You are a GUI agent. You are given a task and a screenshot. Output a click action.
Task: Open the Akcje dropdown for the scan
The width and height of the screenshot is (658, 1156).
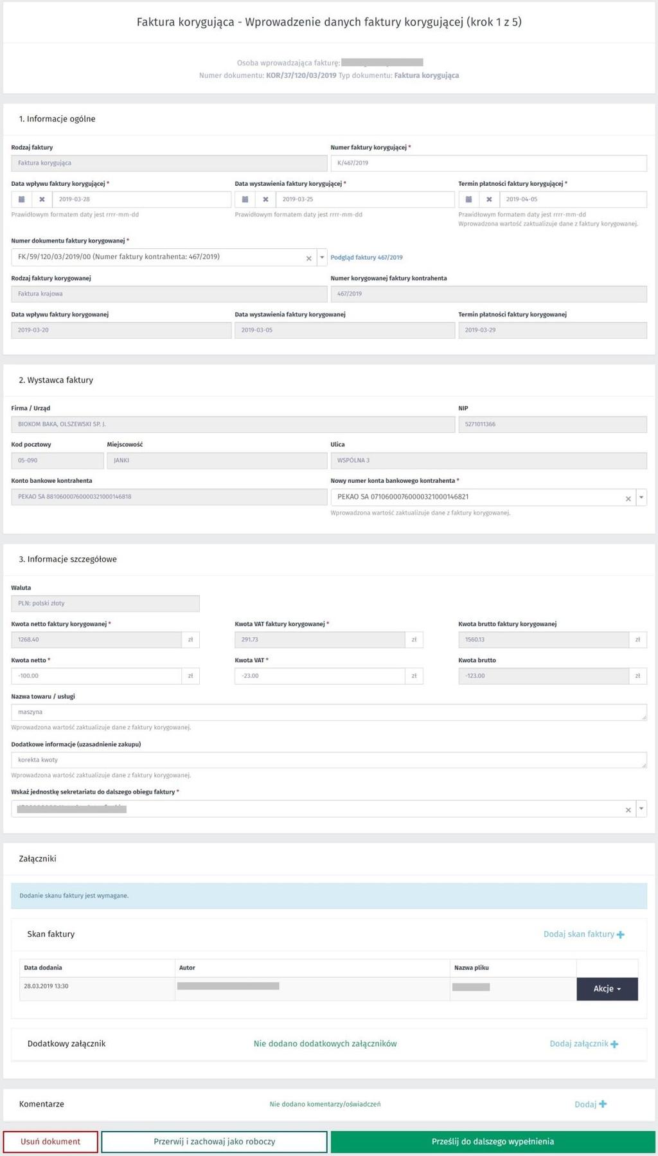point(607,989)
